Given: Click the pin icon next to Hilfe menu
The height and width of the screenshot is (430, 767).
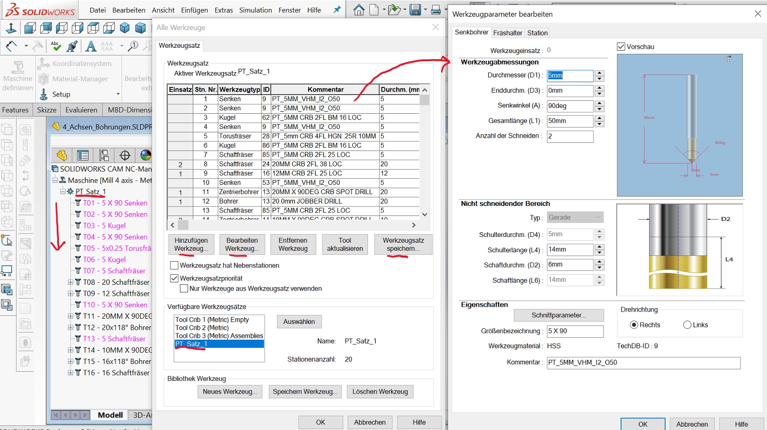Looking at the screenshot, I should pos(337,10).
